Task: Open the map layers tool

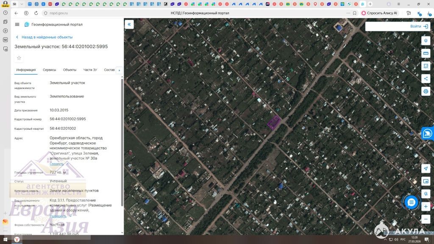Action: 426,40
